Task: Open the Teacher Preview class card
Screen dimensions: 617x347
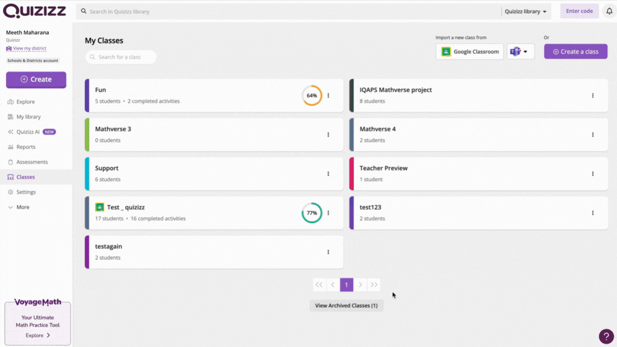Action: (478, 174)
